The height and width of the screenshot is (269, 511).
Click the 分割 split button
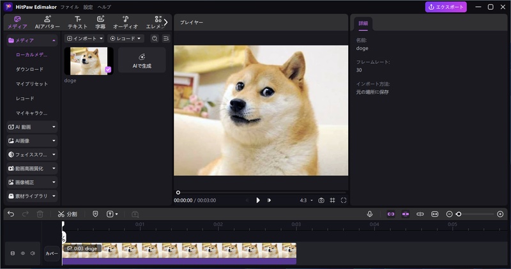pyautogui.click(x=68, y=214)
